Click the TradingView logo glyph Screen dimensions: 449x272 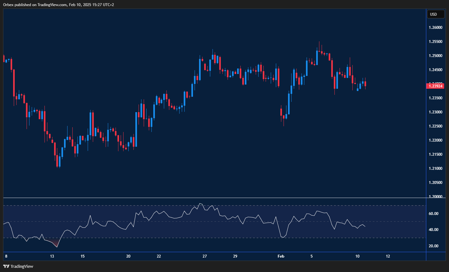[x=6, y=266]
